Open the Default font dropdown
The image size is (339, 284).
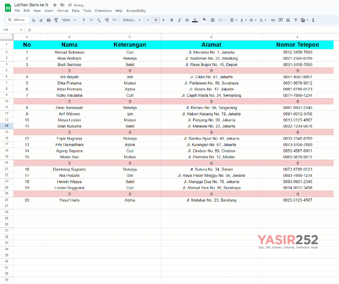point(132,20)
